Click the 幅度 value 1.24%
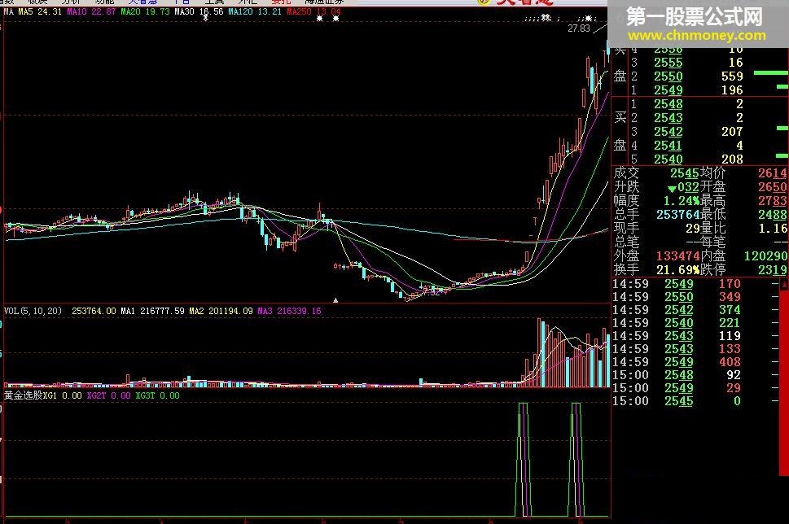 pyautogui.click(x=682, y=201)
